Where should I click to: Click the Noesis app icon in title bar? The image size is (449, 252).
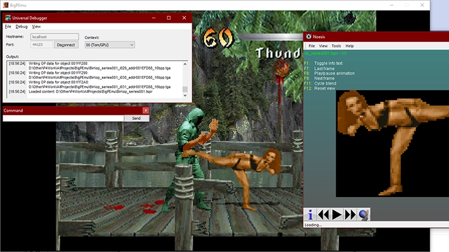[309, 37]
